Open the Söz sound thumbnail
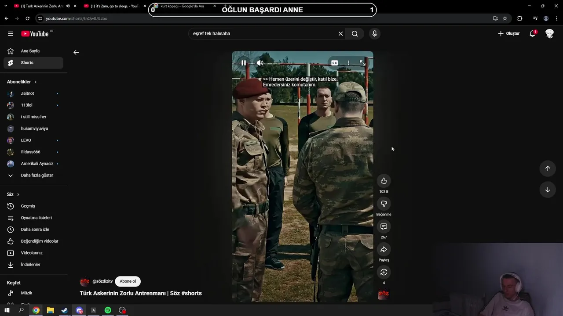The image size is (563, 316). [x=384, y=294]
